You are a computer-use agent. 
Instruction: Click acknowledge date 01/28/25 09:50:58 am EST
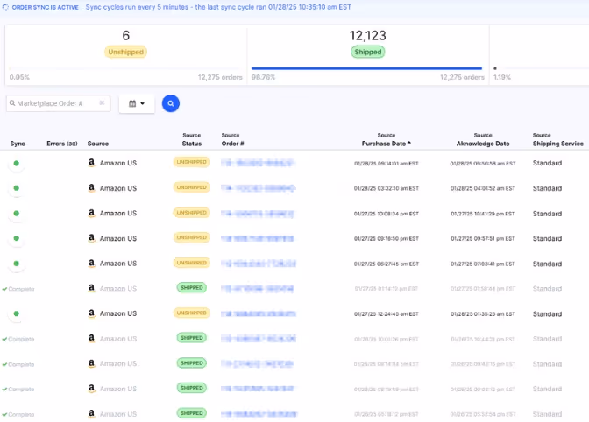[x=483, y=164]
